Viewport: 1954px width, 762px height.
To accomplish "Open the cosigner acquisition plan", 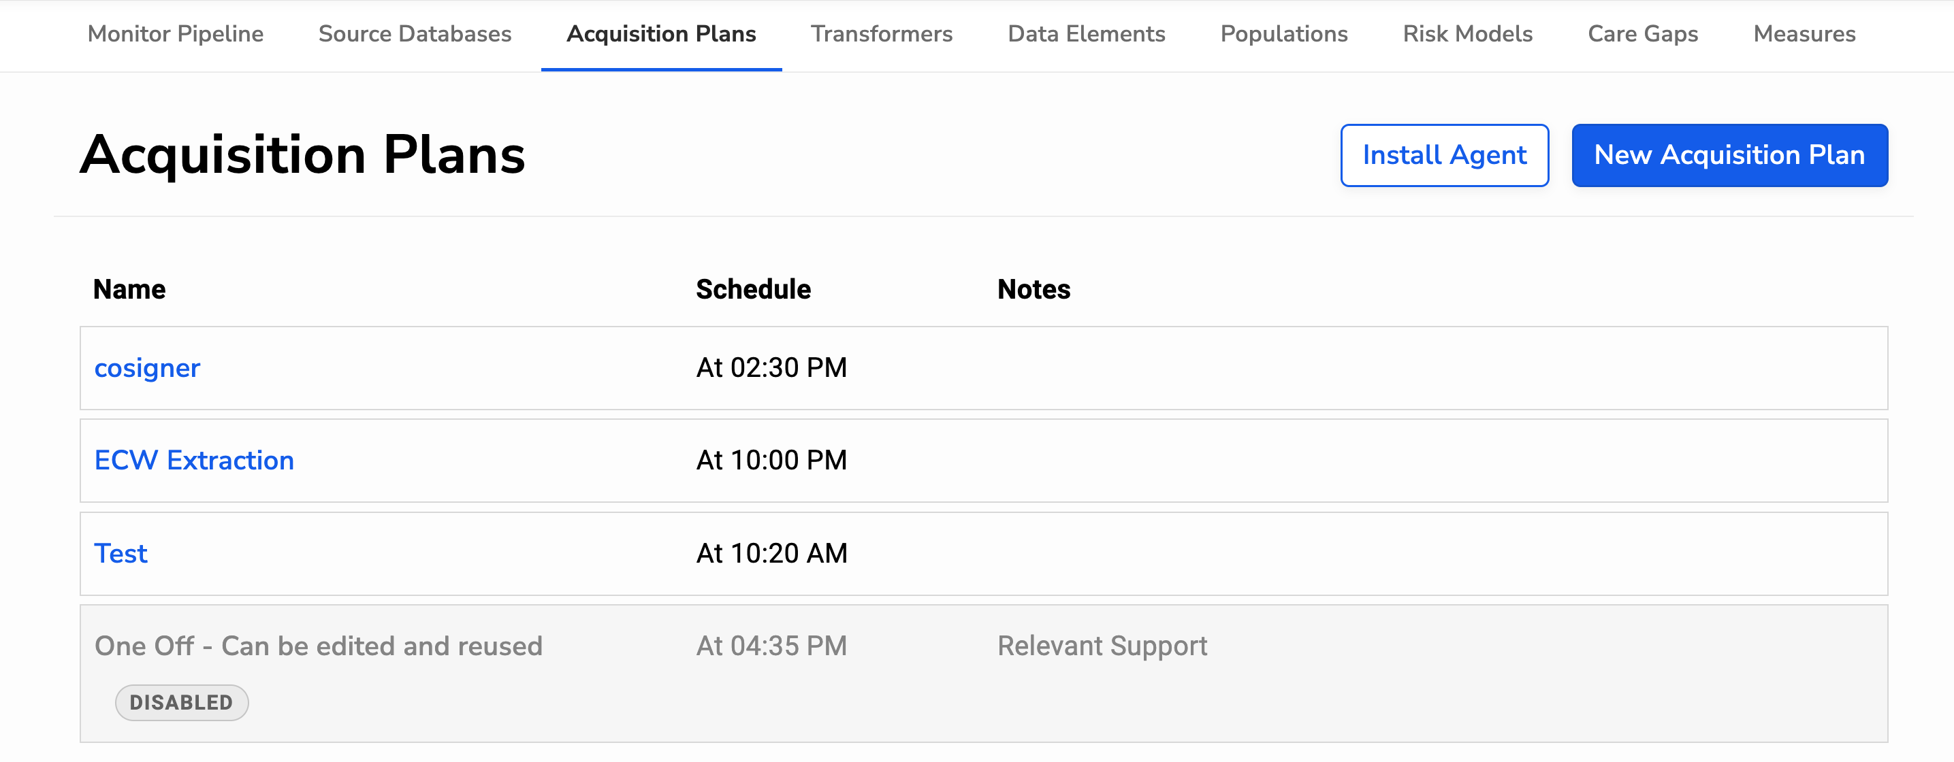I will pyautogui.click(x=147, y=367).
